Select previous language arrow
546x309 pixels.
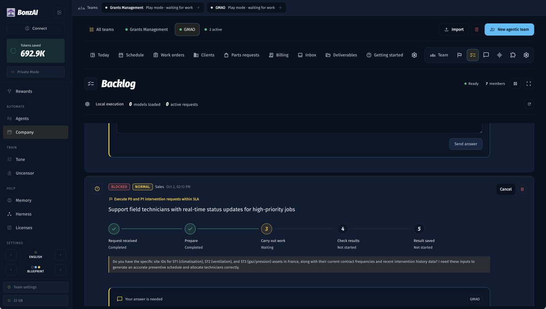[11, 255]
